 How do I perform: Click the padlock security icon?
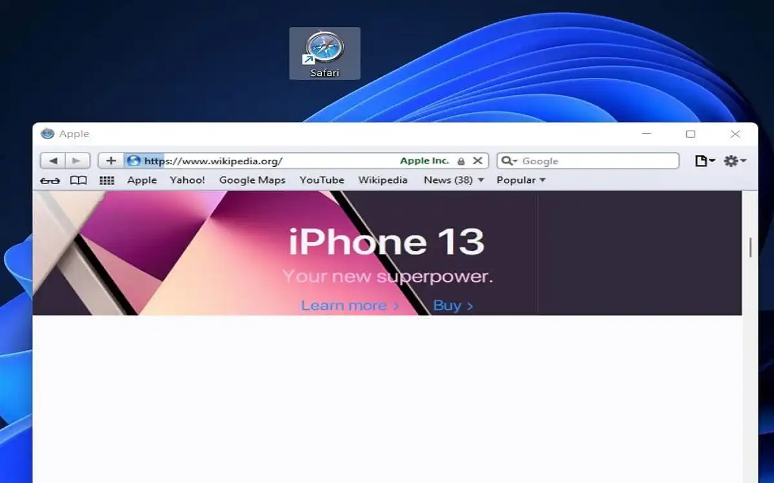point(461,161)
